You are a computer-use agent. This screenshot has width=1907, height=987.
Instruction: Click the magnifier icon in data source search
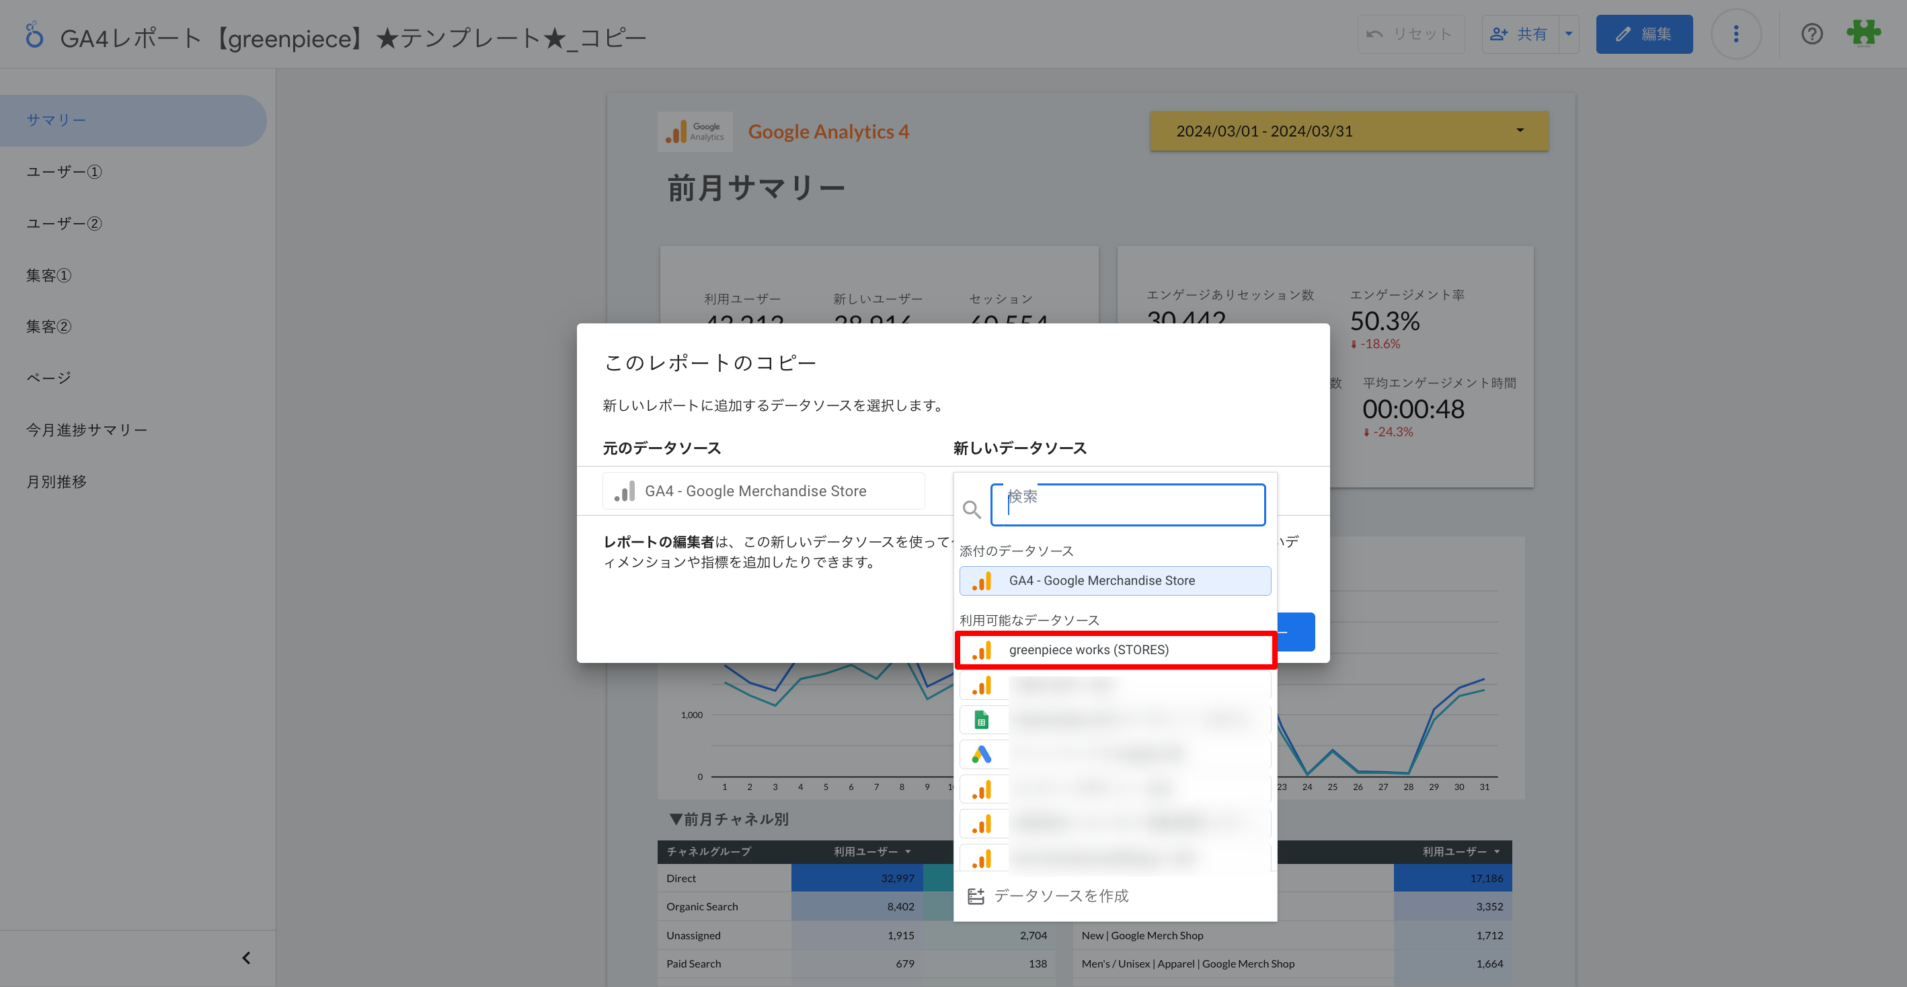click(971, 509)
